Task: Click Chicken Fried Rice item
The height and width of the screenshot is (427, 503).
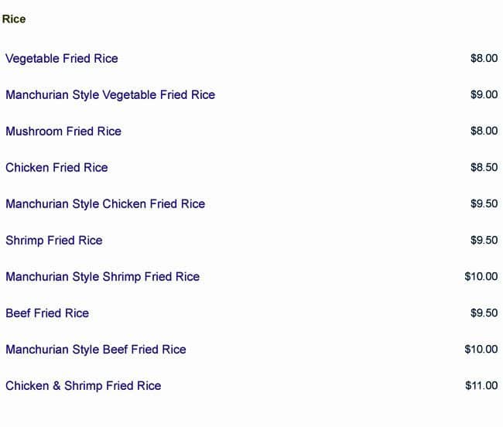Action: (x=56, y=167)
